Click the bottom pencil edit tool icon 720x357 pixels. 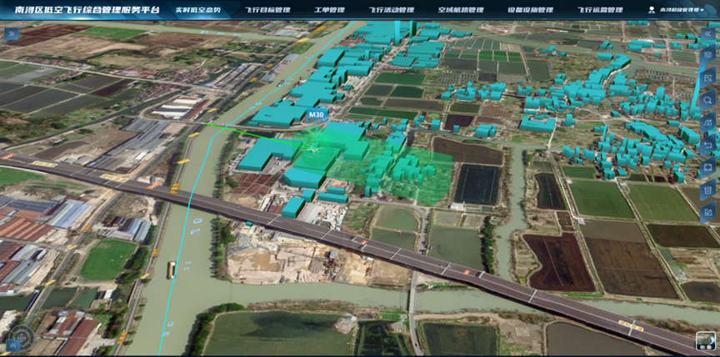708,213
